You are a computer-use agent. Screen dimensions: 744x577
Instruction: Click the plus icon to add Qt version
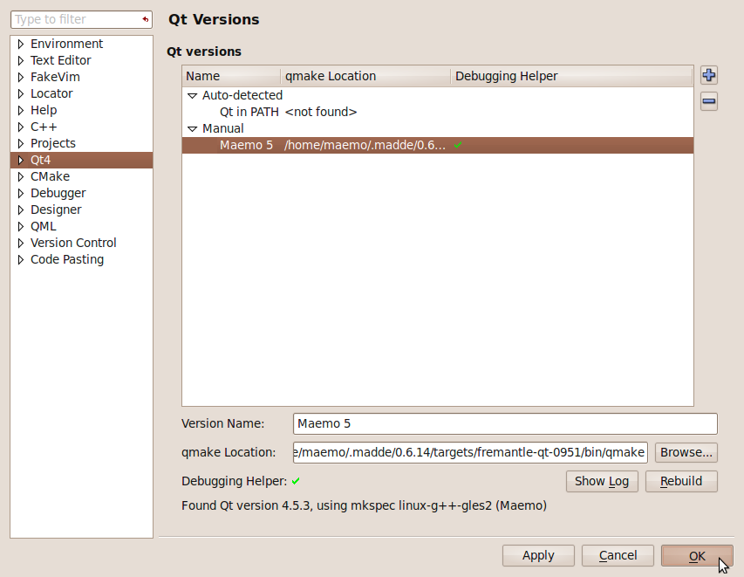coord(709,76)
